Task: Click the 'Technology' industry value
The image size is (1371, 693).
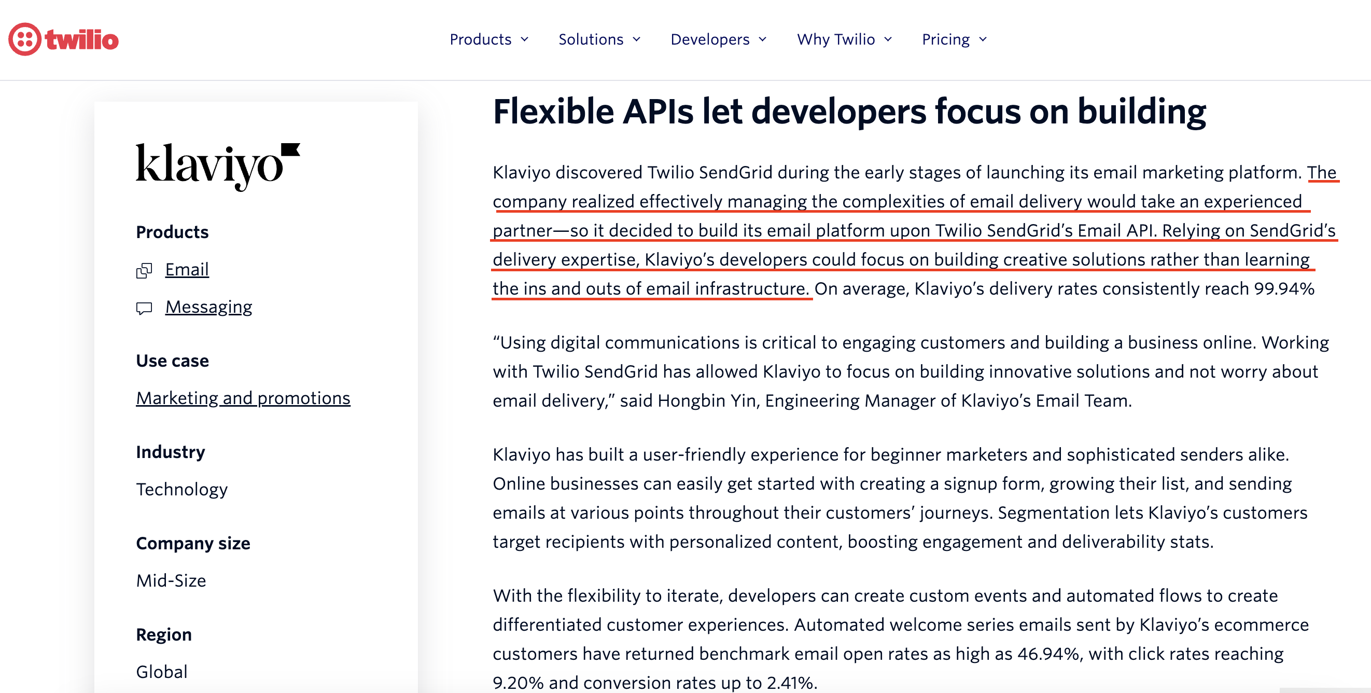Action: [x=182, y=490]
